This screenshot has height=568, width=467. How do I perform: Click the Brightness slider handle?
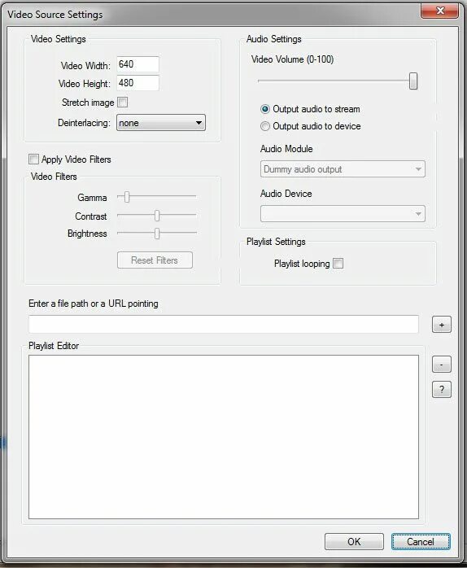pos(157,234)
